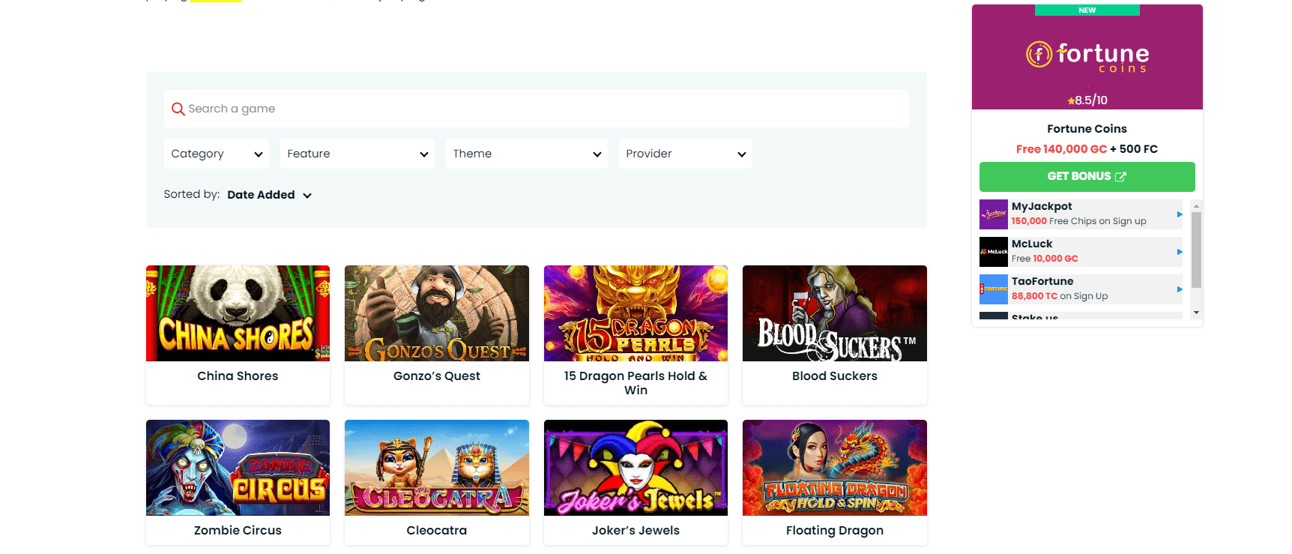Expand the Provider dropdown filter
Viewport: 1292px width, 554px height.
click(685, 154)
